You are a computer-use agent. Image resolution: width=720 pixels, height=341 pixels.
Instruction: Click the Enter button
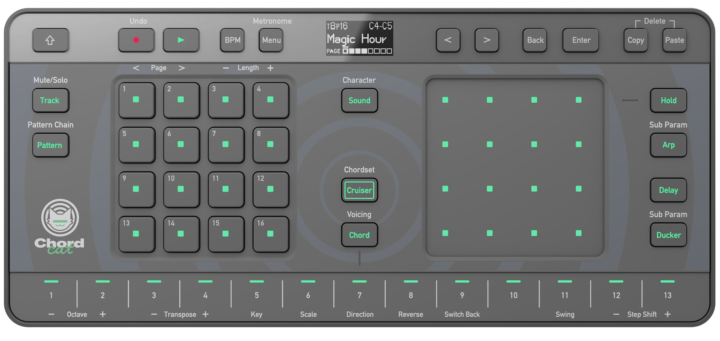pos(581,40)
